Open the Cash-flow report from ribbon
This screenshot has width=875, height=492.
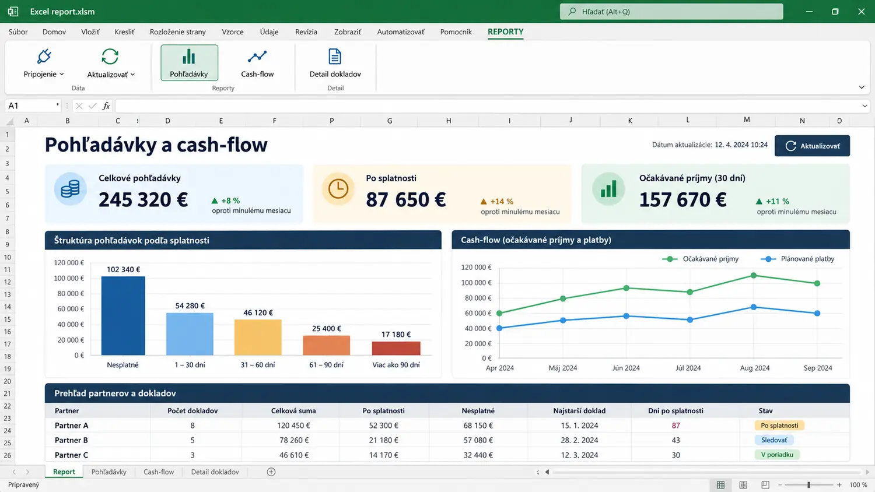pos(257,63)
